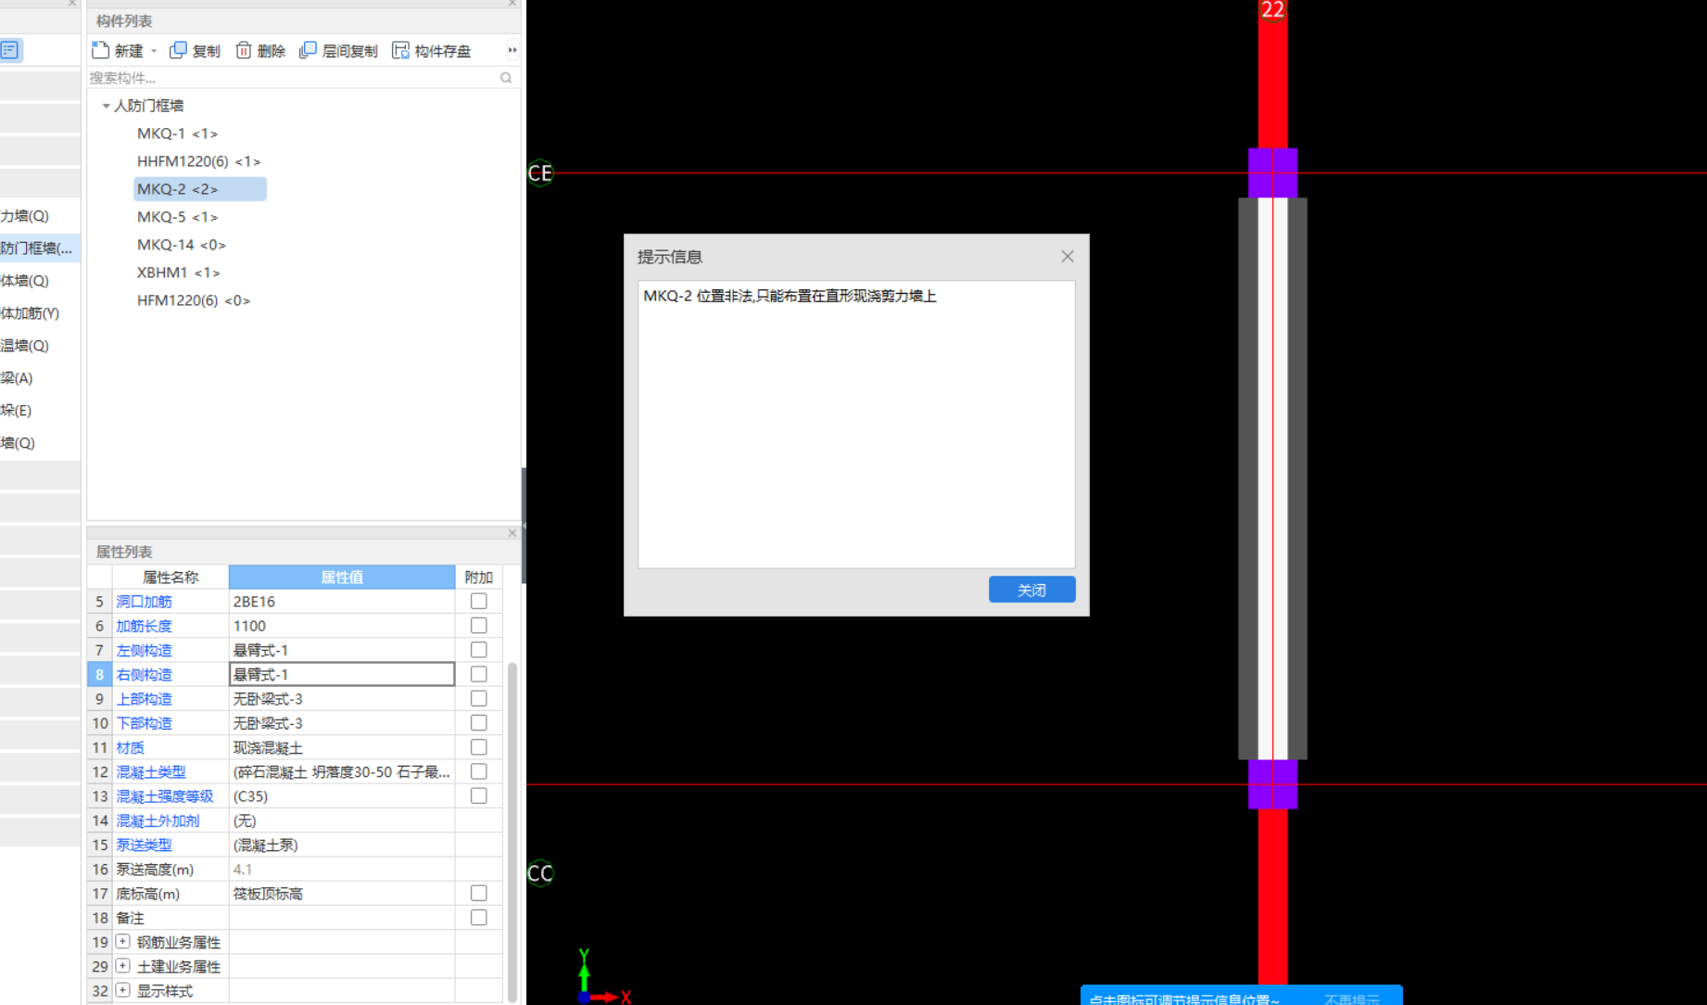Click the search magnifier icon
Viewport: 1707px width, 1005px height.
coord(506,78)
